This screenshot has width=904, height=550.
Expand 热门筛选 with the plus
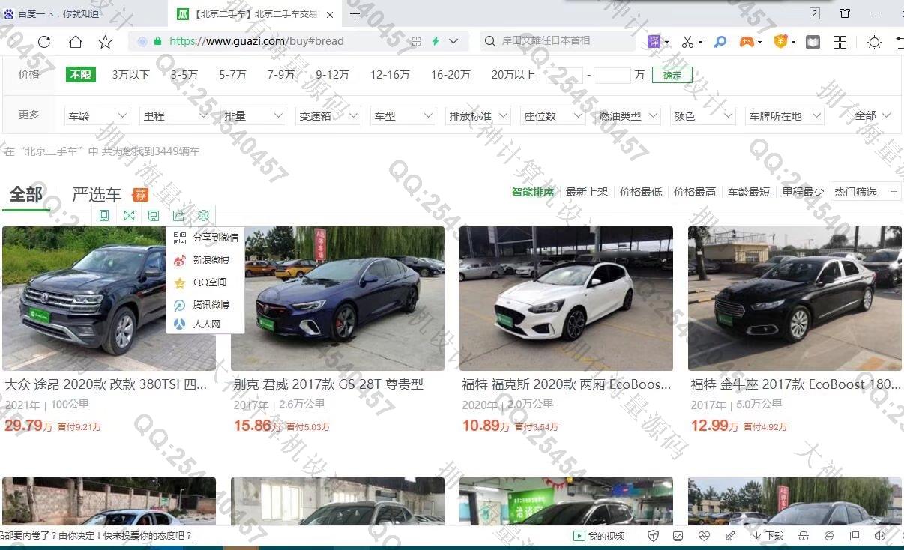point(894,192)
